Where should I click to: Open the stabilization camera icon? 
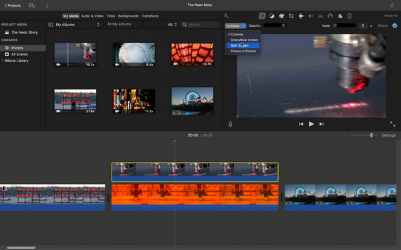tap(301, 16)
